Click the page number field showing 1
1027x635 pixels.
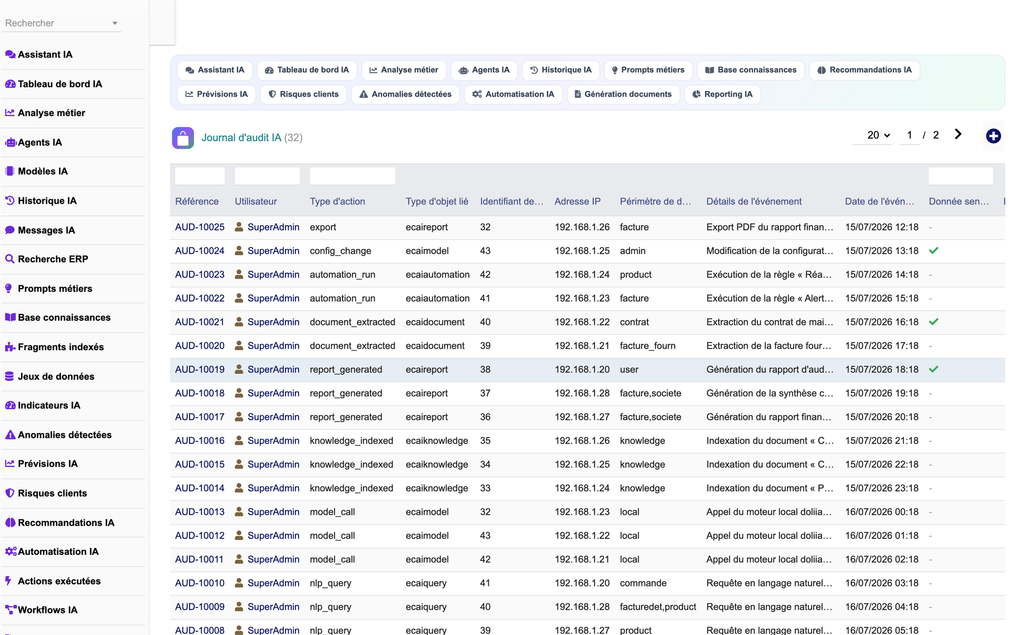(909, 136)
